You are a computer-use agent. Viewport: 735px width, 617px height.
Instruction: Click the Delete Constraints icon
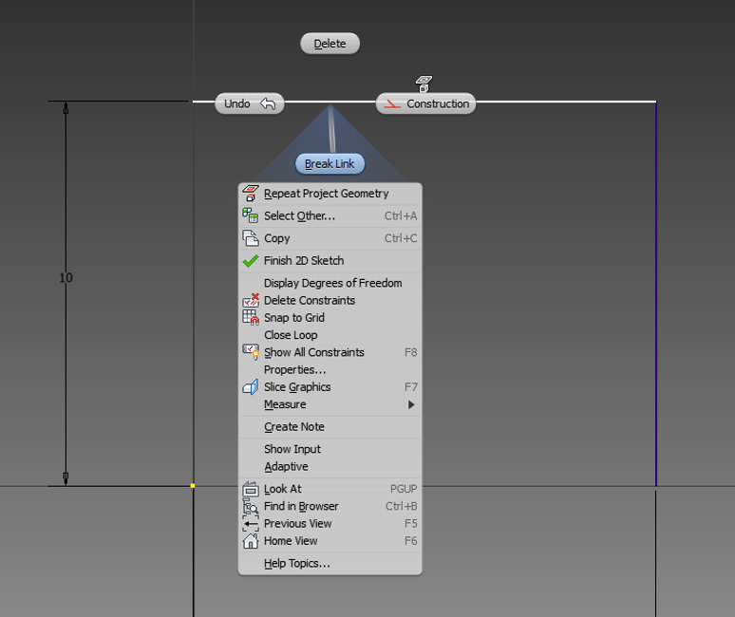click(251, 300)
